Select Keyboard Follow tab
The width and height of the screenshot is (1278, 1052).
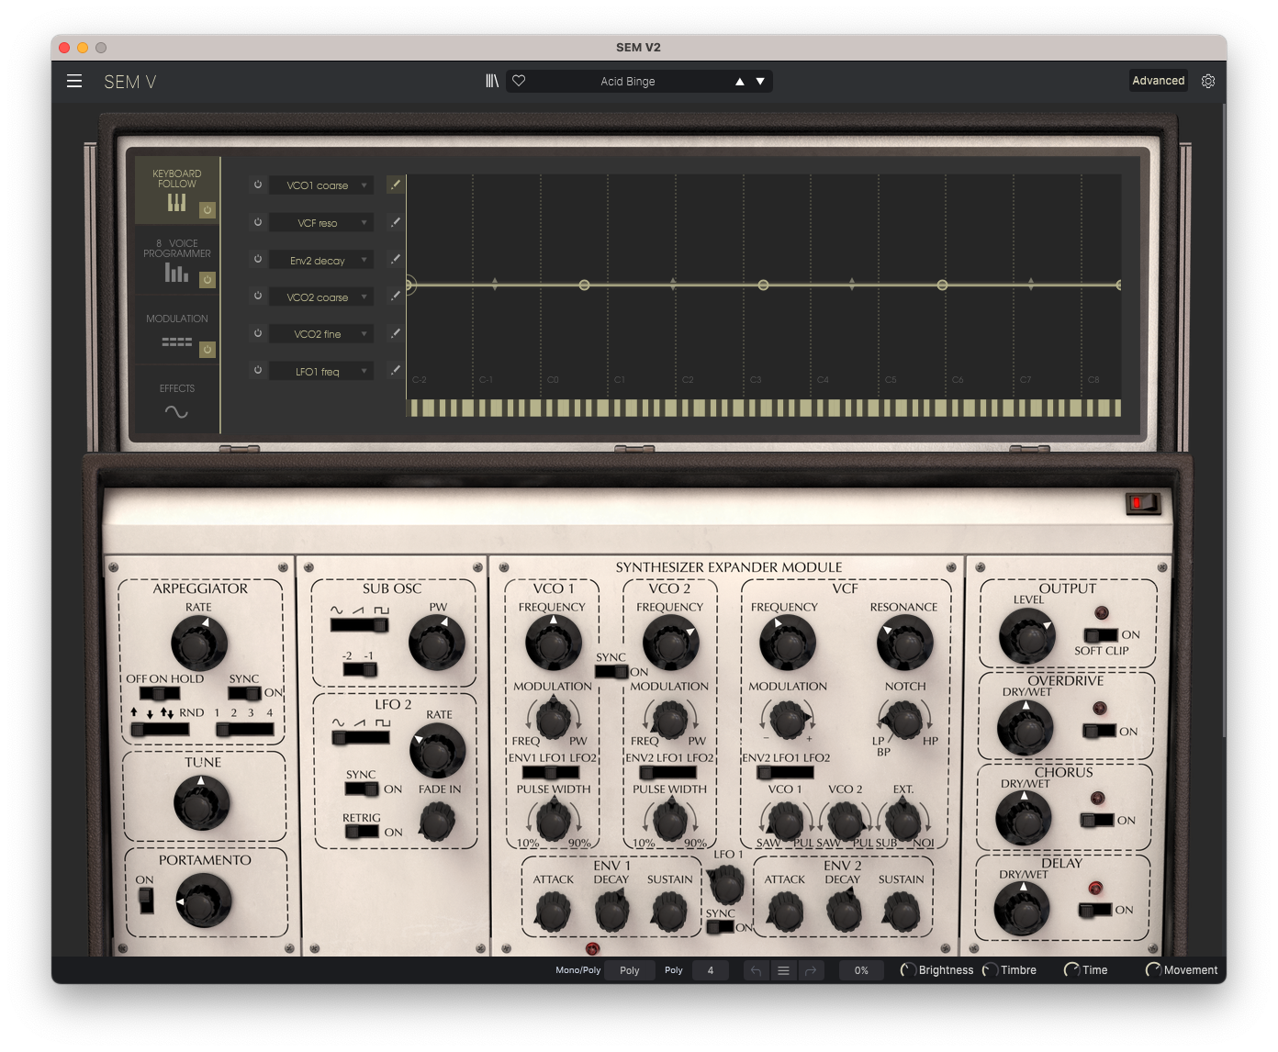tap(177, 190)
